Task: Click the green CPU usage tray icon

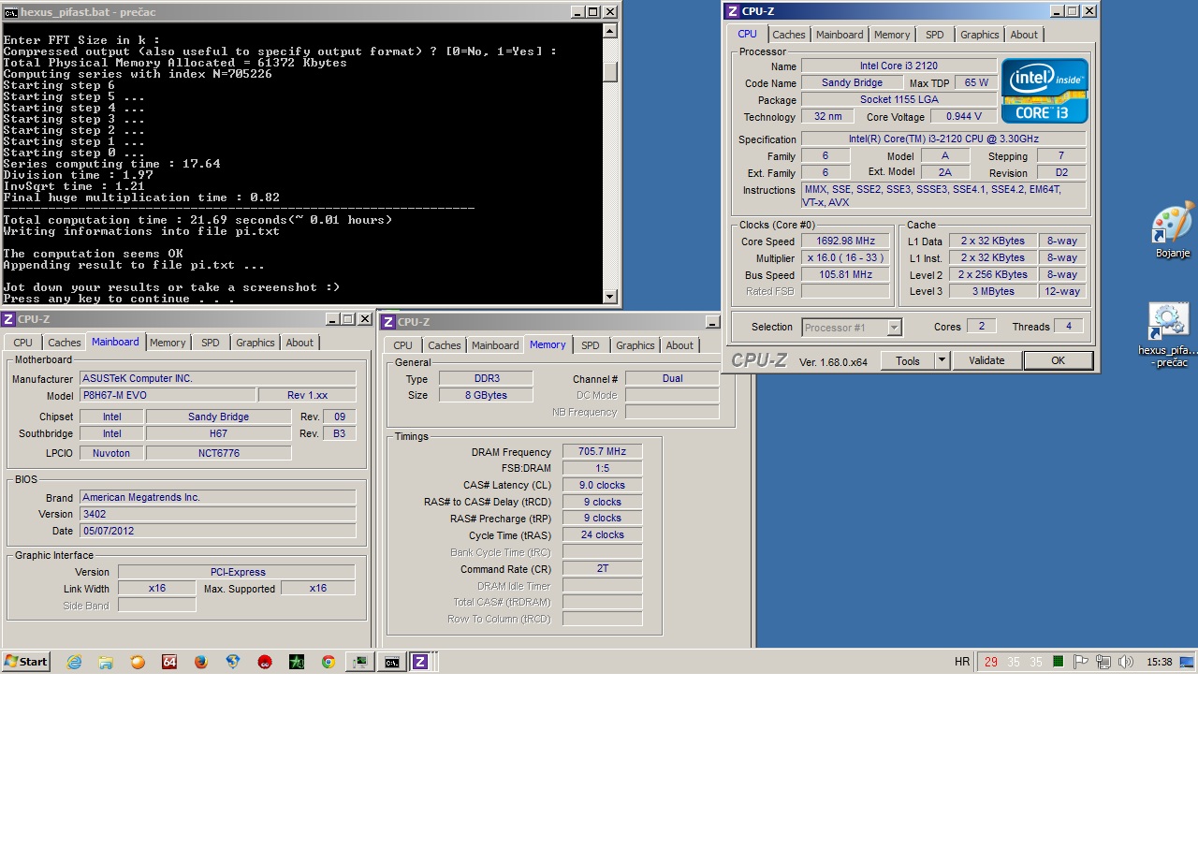Action: 1059,662
